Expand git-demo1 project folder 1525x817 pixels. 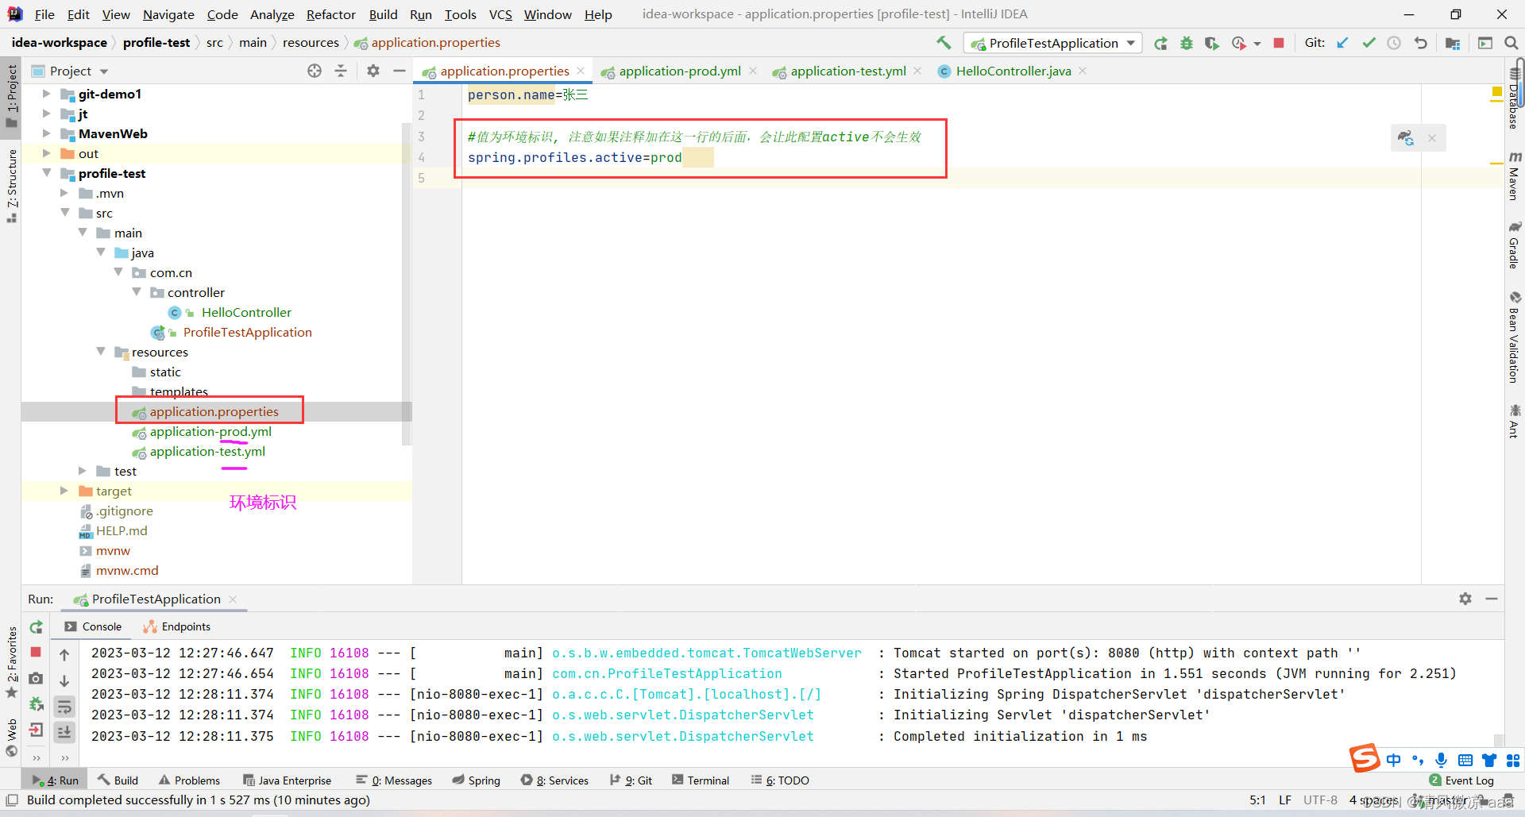46,94
